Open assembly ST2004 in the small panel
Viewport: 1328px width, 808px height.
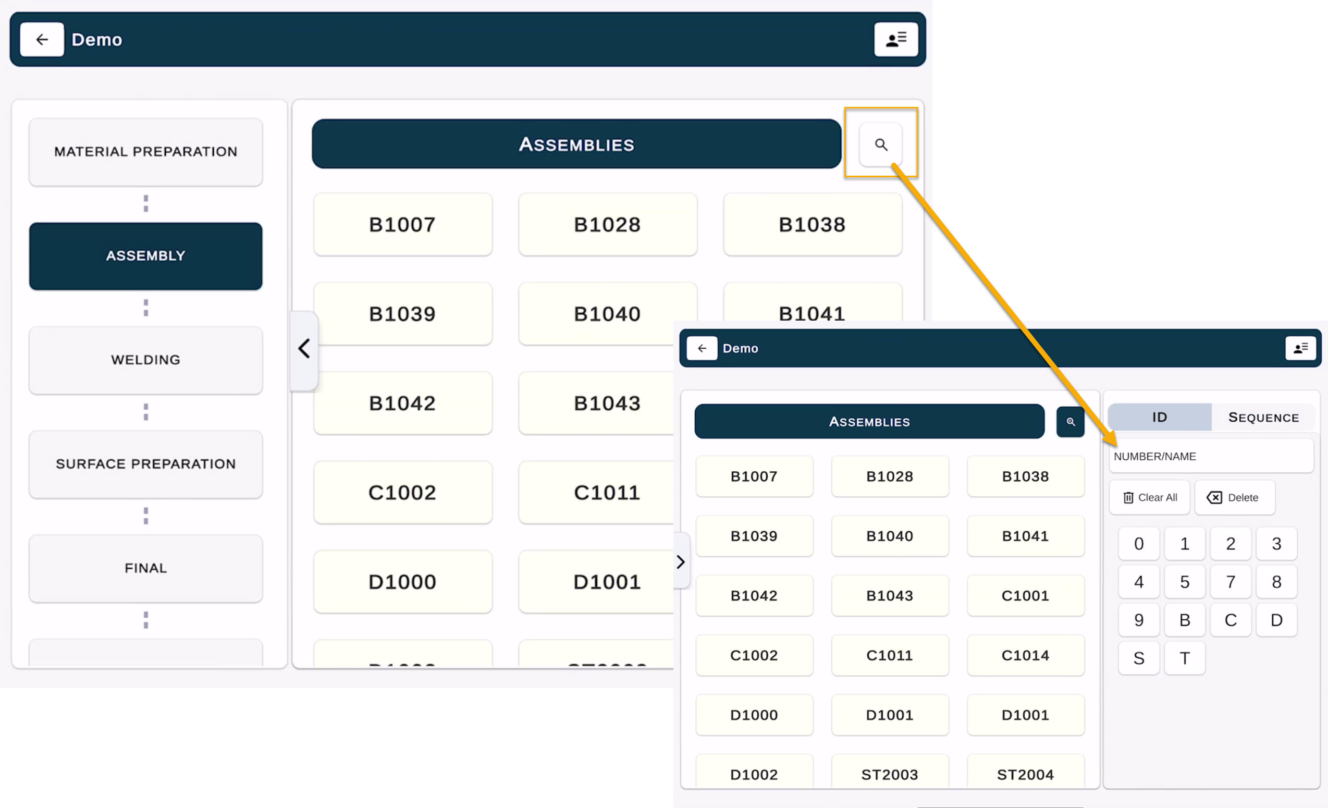[x=1025, y=774]
